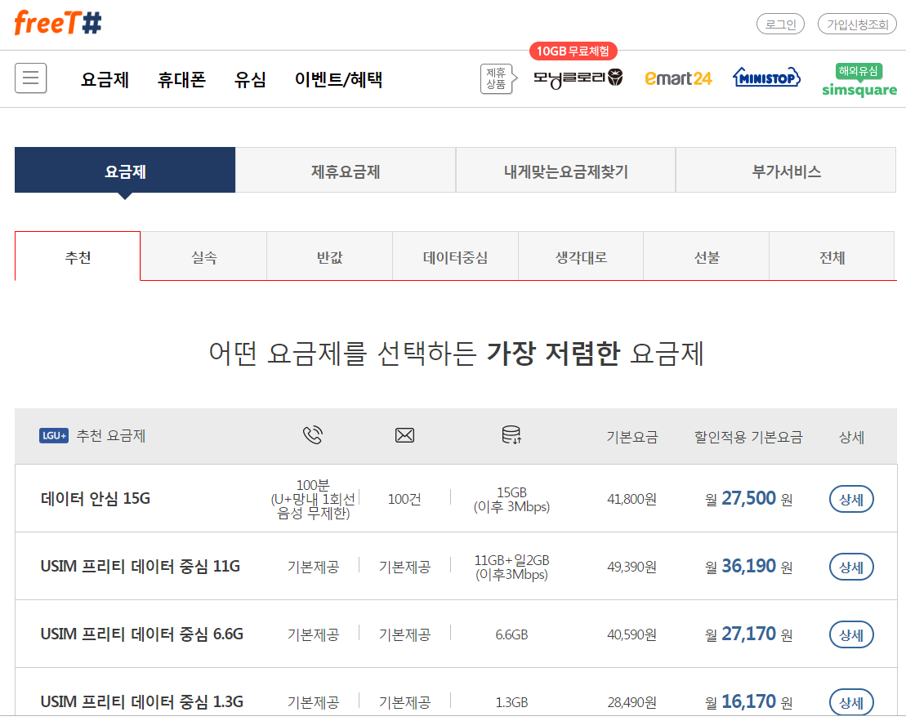The image size is (906, 721).
Task: Click the 6.6GB data cell
Action: click(511, 634)
